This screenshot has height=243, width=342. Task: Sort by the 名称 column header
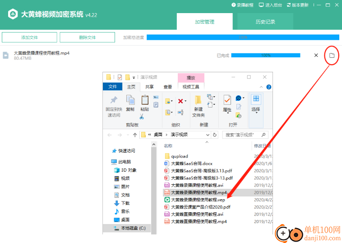pos(168,146)
